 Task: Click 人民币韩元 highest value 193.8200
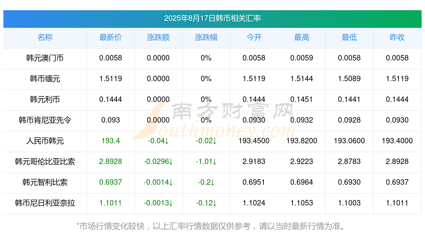pos(302,141)
